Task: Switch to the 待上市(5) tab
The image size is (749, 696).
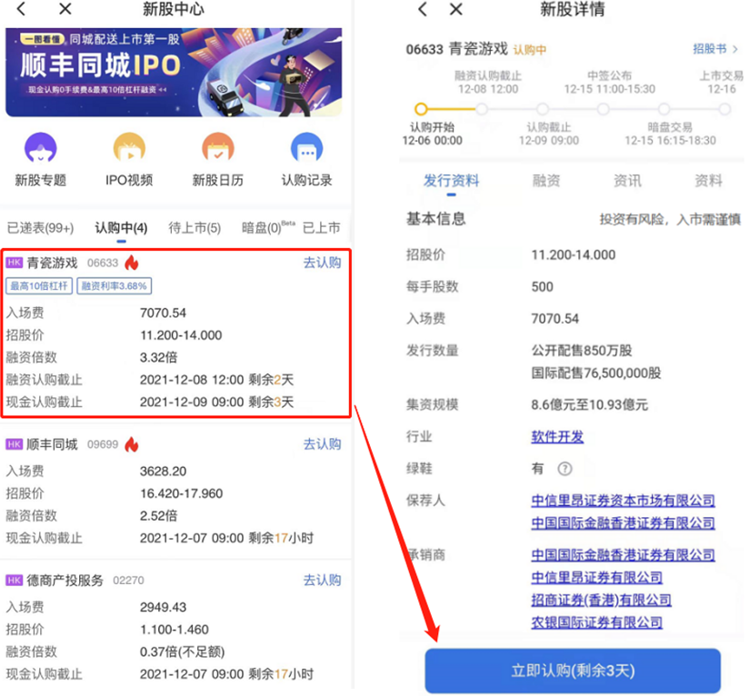Action: point(195,228)
